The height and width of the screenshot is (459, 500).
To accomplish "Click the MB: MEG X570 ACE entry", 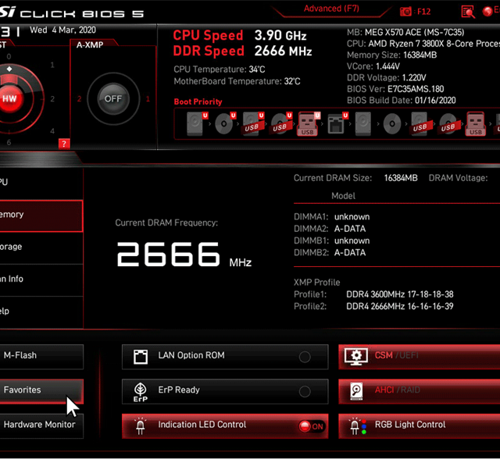I will click(x=405, y=32).
